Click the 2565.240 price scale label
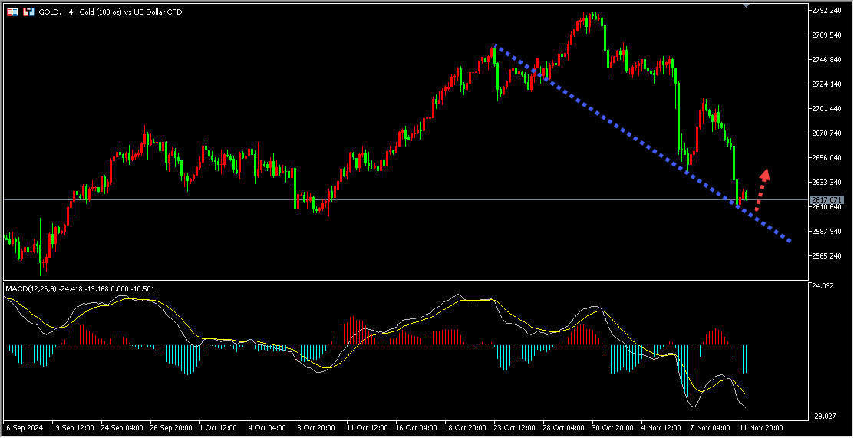854x438 pixels. coord(828,256)
